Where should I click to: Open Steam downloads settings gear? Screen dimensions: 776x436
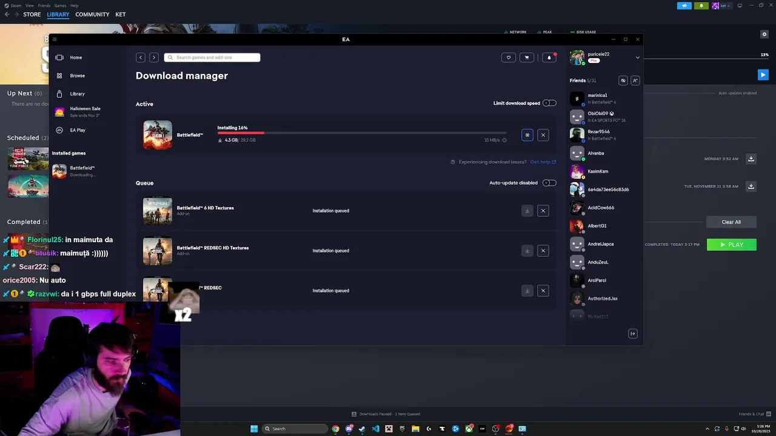click(x=764, y=35)
